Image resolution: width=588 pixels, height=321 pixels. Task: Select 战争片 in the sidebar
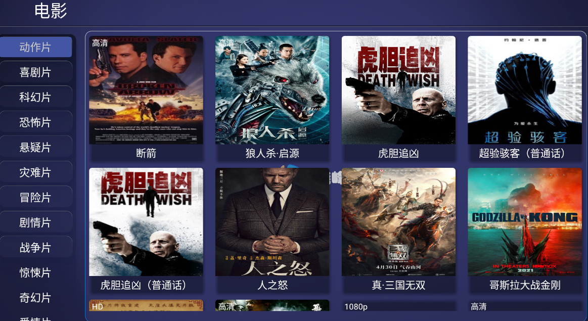pyautogui.click(x=36, y=248)
